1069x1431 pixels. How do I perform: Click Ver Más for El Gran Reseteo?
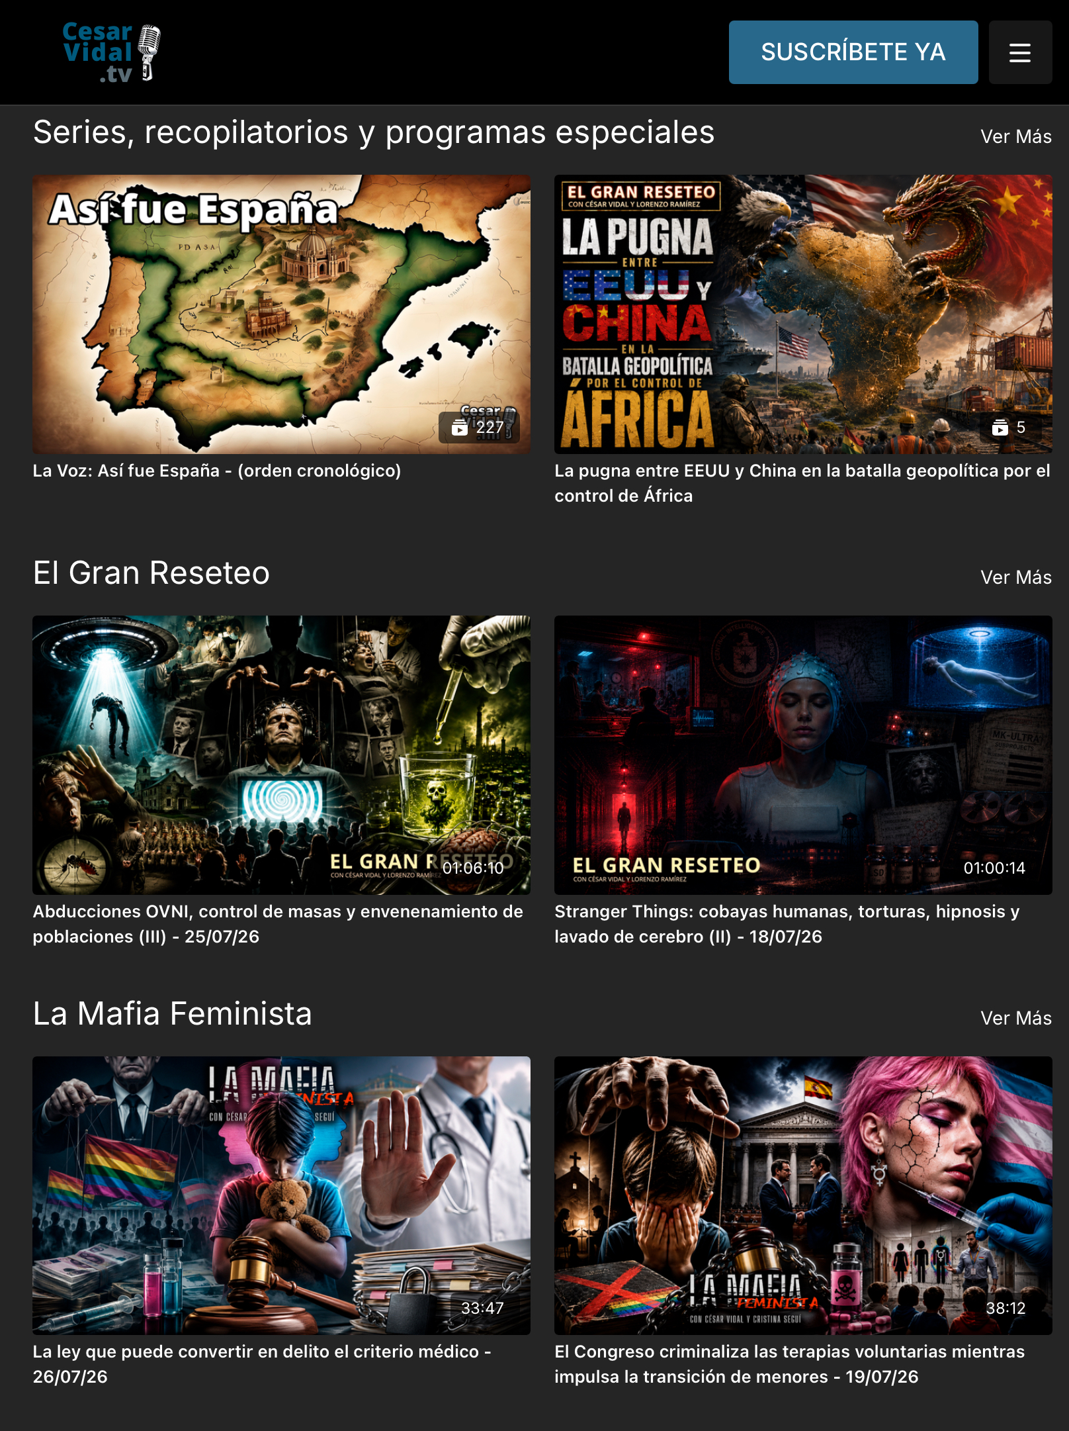pyautogui.click(x=1016, y=577)
